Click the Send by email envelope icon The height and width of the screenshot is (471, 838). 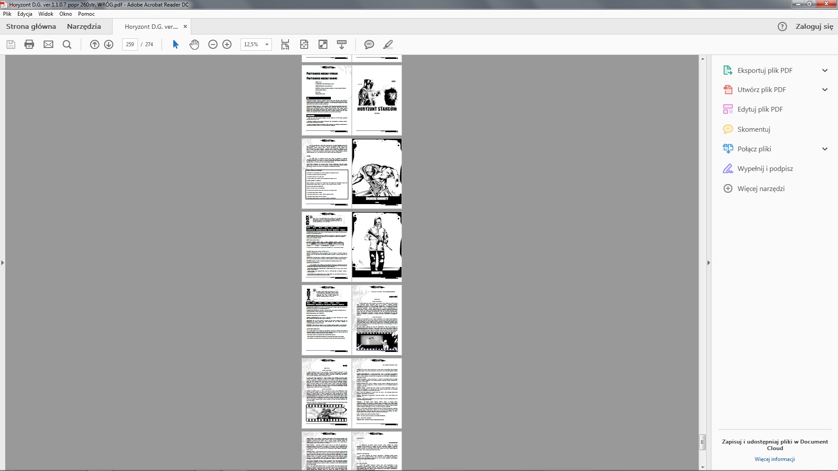coord(48,44)
